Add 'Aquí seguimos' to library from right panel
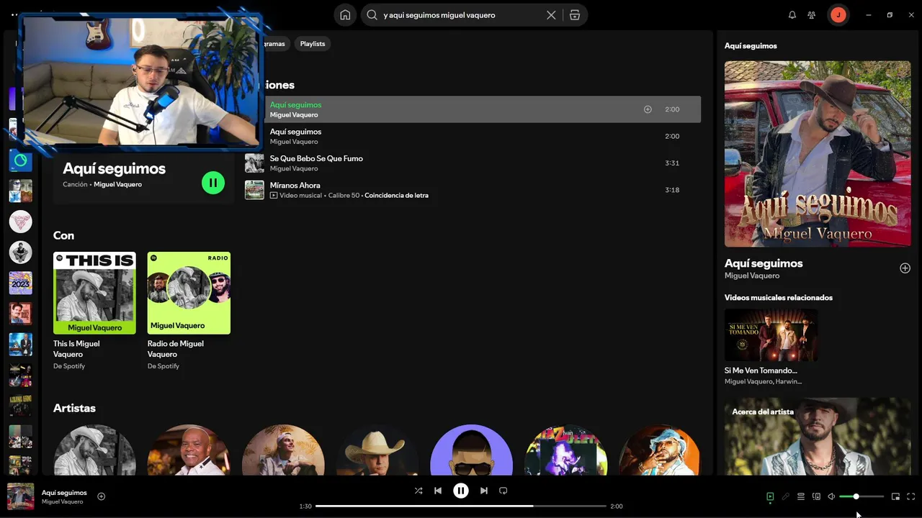 (905, 268)
